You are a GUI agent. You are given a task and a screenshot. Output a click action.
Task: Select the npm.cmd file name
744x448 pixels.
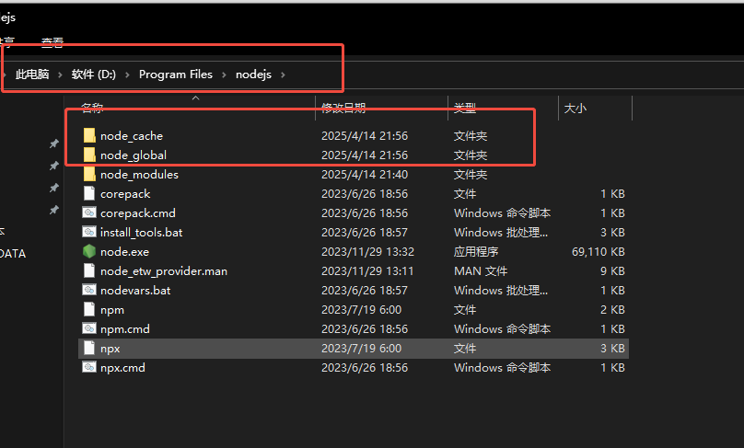[x=125, y=329]
